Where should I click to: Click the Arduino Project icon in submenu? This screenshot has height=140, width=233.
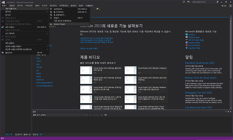(x=51, y=24)
